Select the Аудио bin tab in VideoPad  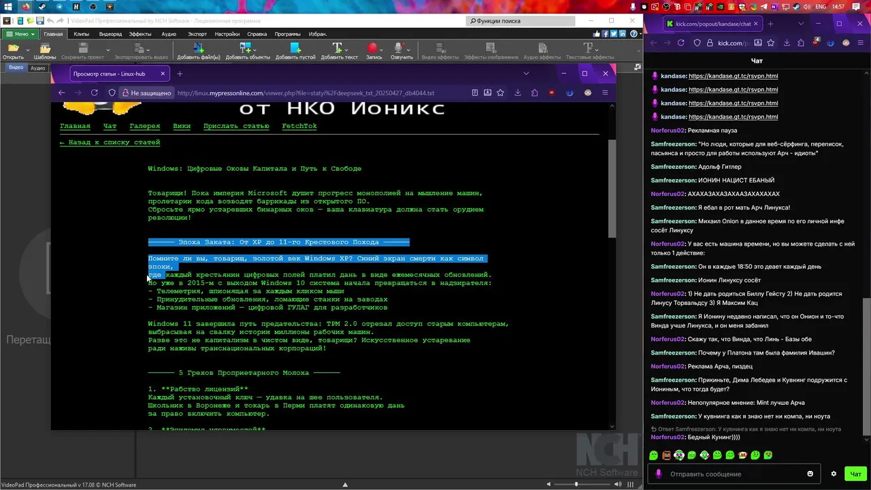(x=37, y=68)
